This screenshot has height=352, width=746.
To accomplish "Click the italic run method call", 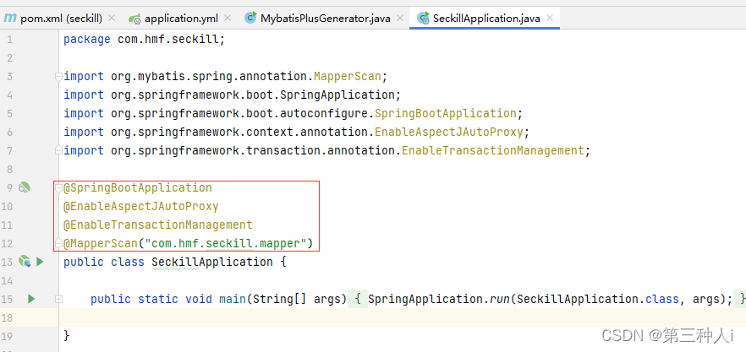I will tap(500, 300).
